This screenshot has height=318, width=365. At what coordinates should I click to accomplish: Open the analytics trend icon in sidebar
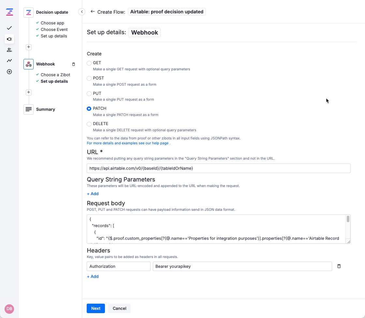[9, 61]
